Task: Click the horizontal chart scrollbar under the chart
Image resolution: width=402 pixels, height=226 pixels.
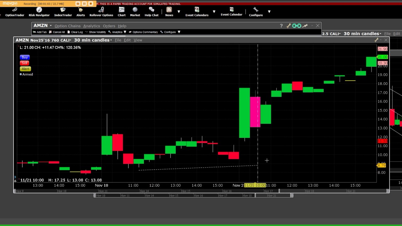Action: tap(201, 191)
